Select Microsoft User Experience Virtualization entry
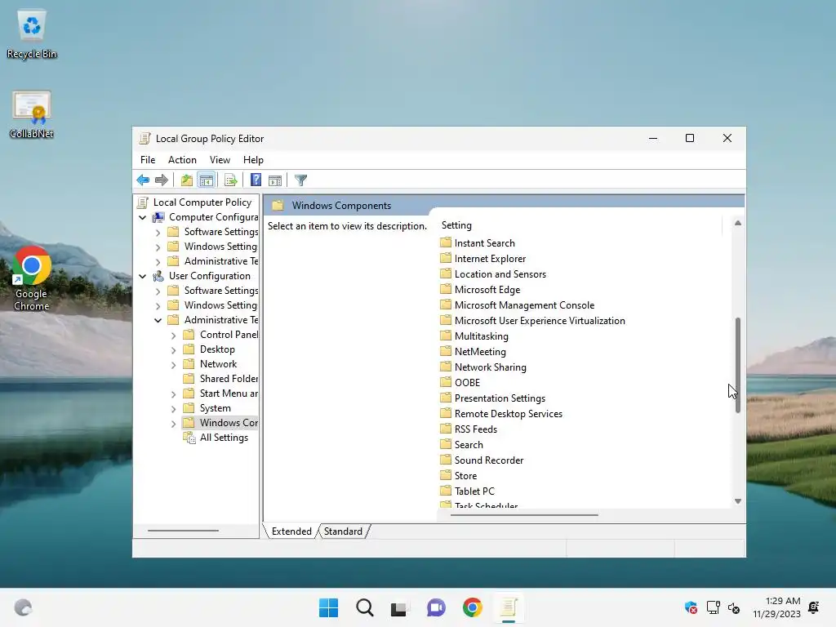836x627 pixels. pyautogui.click(x=540, y=320)
